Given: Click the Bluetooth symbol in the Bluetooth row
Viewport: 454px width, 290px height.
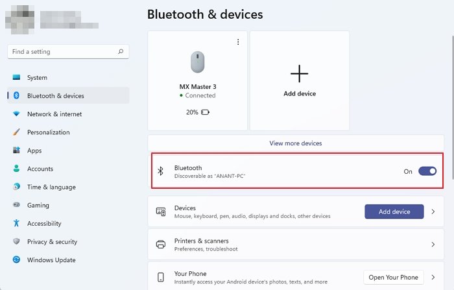Looking at the screenshot, I should [x=161, y=171].
